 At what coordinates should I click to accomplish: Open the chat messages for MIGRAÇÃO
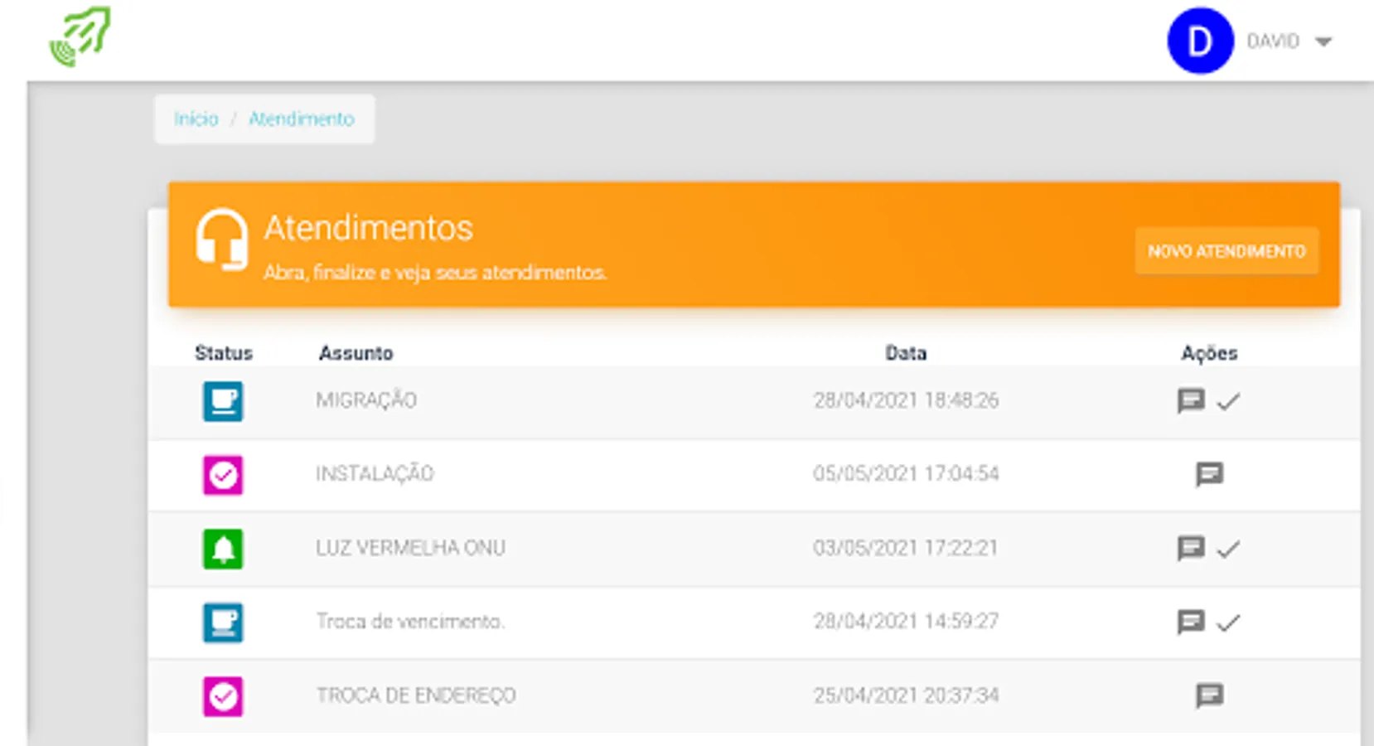click(x=1192, y=400)
